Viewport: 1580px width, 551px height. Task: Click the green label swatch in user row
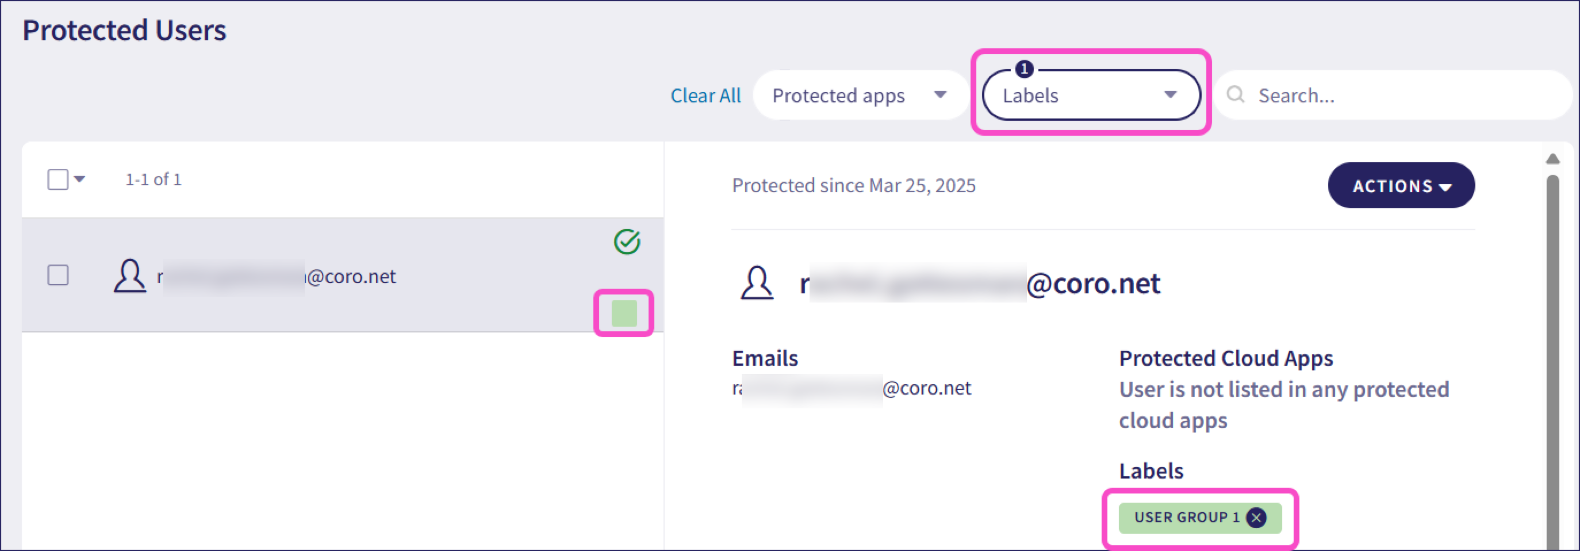point(624,313)
